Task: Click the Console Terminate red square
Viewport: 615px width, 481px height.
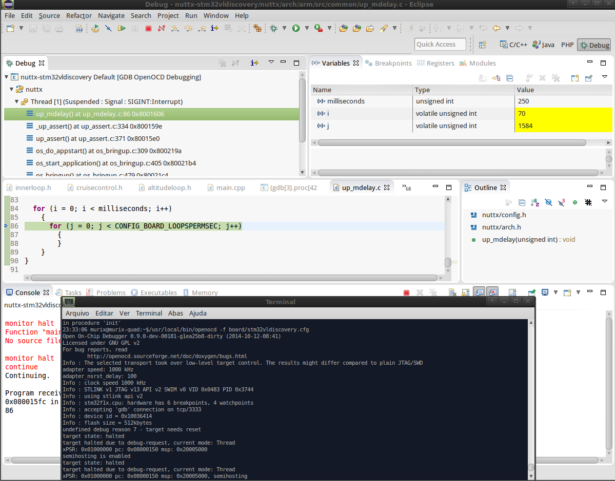Action: [x=406, y=292]
